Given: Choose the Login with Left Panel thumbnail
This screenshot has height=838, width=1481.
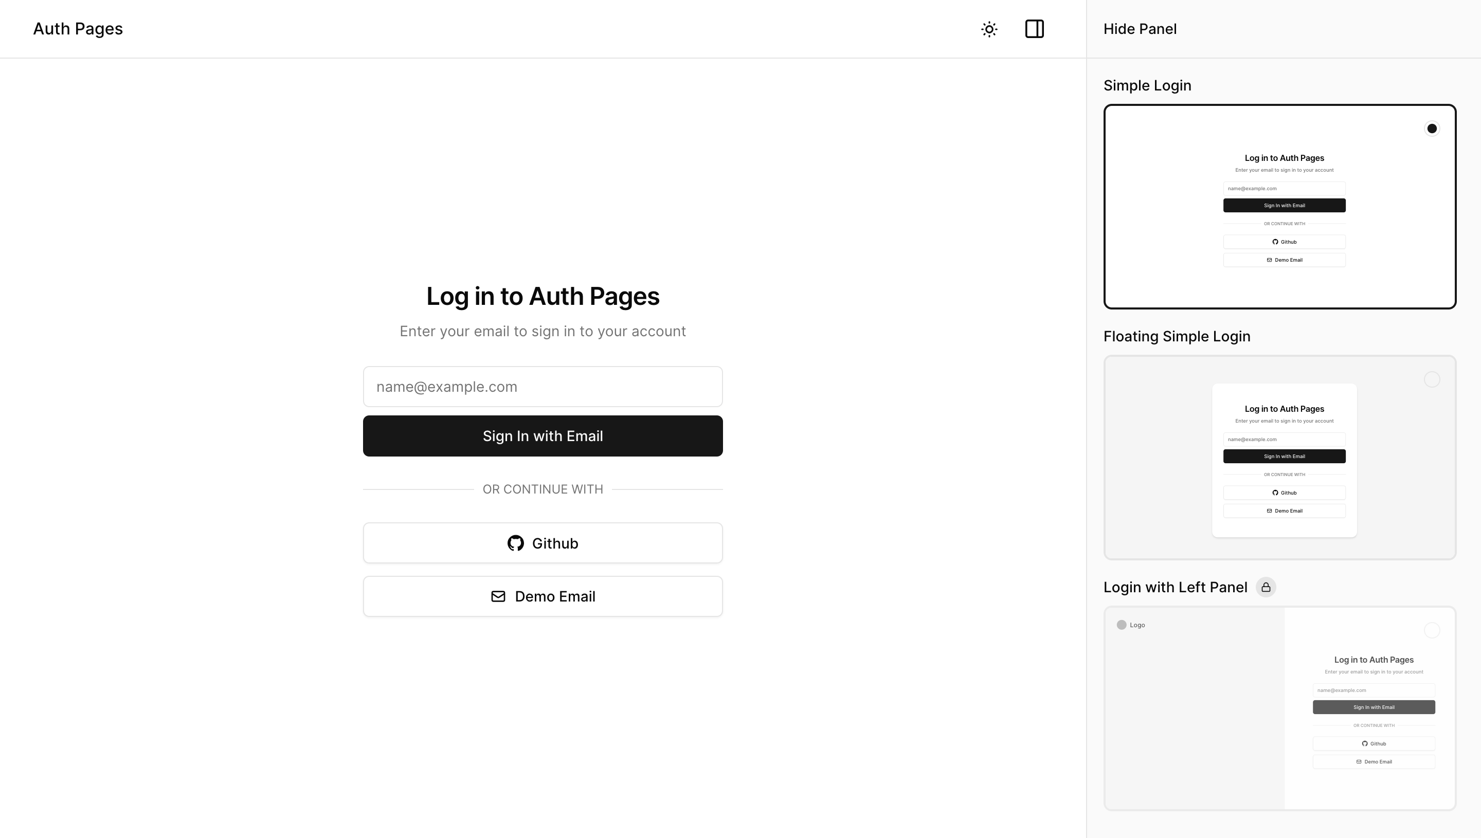Looking at the screenshot, I should (x=1279, y=708).
